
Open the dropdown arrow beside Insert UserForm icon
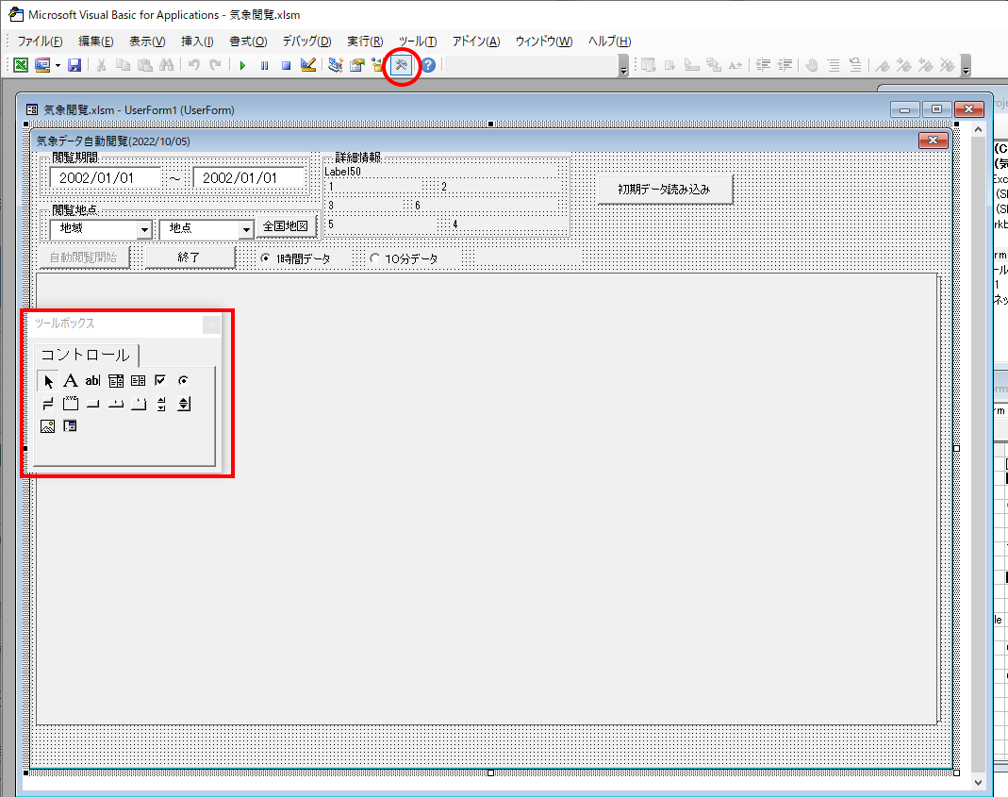click(x=58, y=65)
